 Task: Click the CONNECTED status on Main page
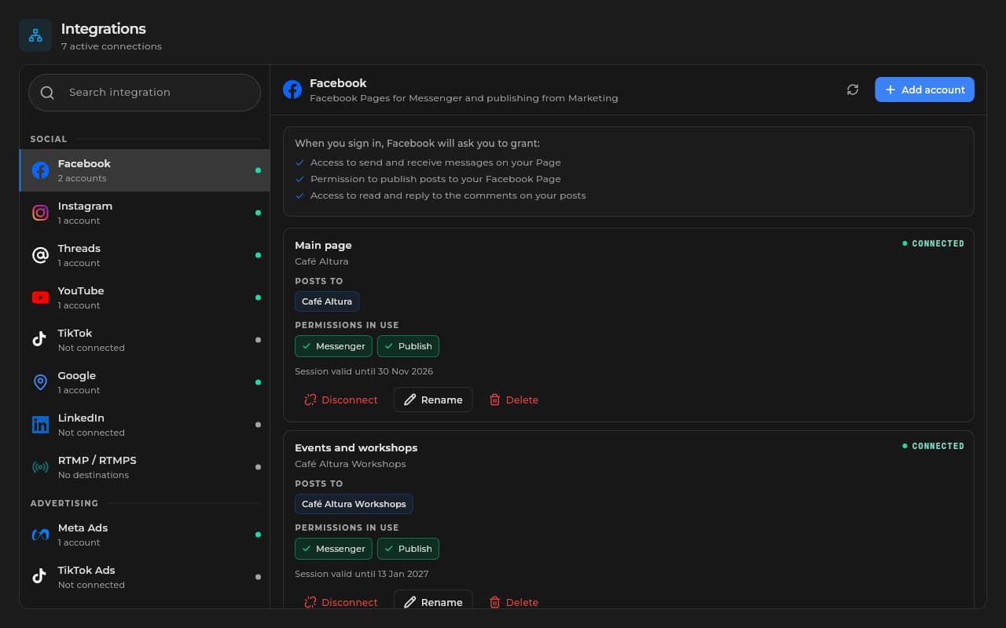click(933, 243)
